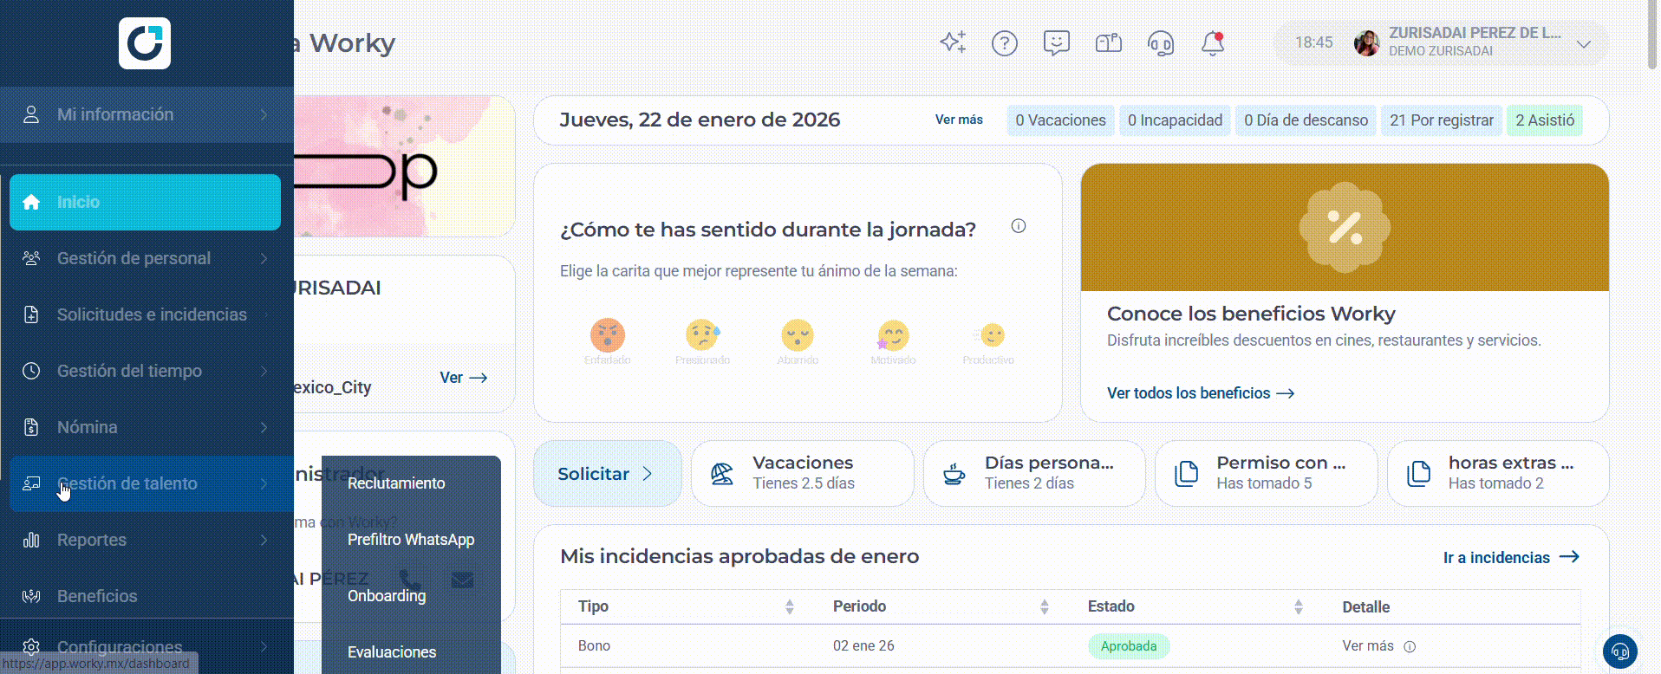Image resolution: width=1661 pixels, height=674 pixels.
Task: Click Ver más link beside date
Action: tap(959, 120)
